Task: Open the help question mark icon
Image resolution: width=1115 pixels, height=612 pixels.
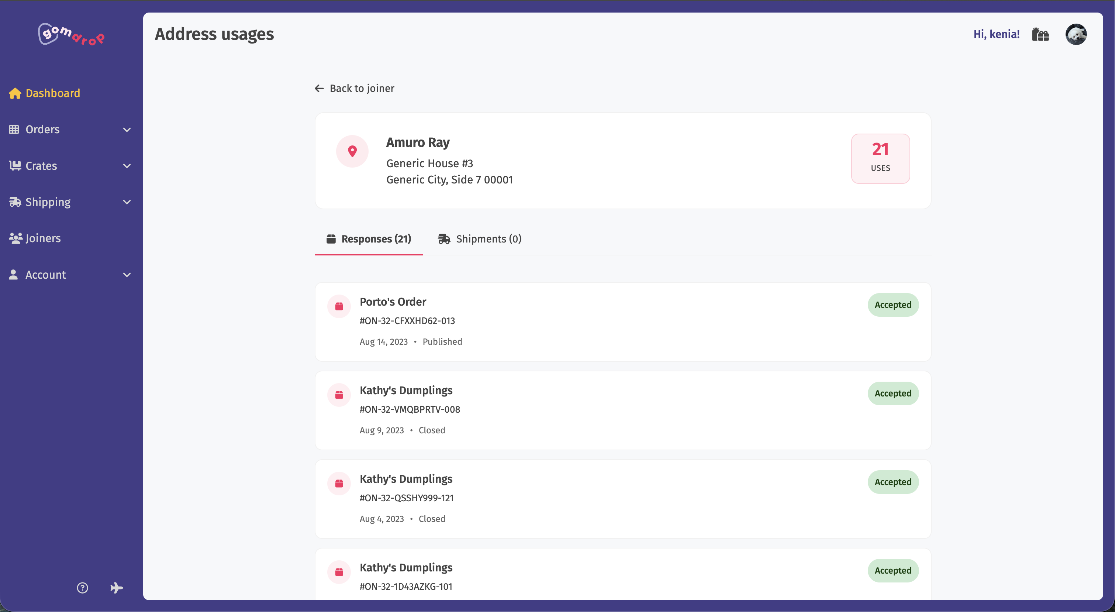Action: click(x=82, y=588)
